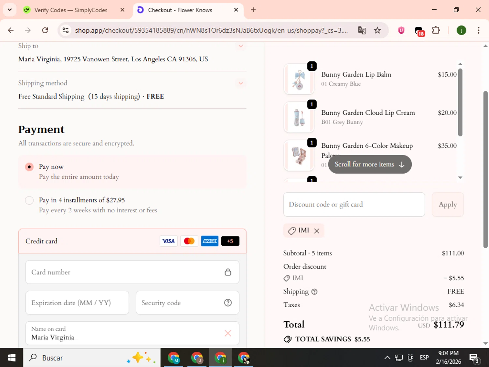Click the Bunny Garden Lip Balm name
Viewport: 489px width, 367px height.
click(356, 75)
